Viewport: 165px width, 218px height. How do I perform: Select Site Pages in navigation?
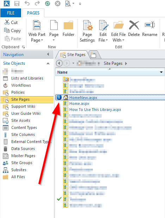click(27, 100)
